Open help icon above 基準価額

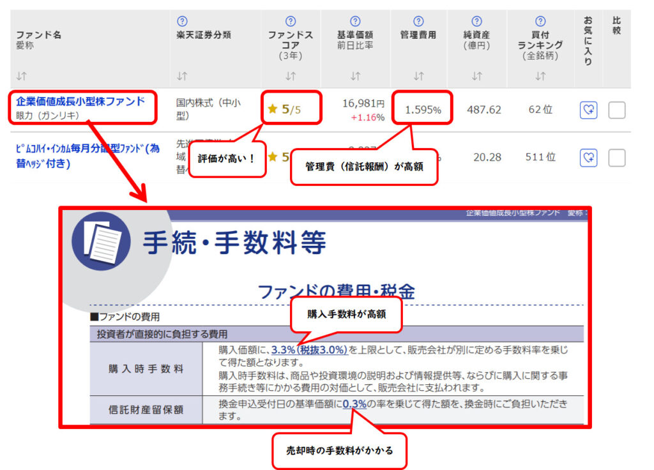tap(355, 21)
